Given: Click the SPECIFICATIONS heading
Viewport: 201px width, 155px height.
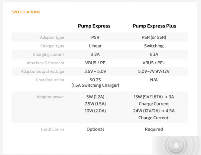Looking at the screenshot, I should pyautogui.click(x=26, y=12).
